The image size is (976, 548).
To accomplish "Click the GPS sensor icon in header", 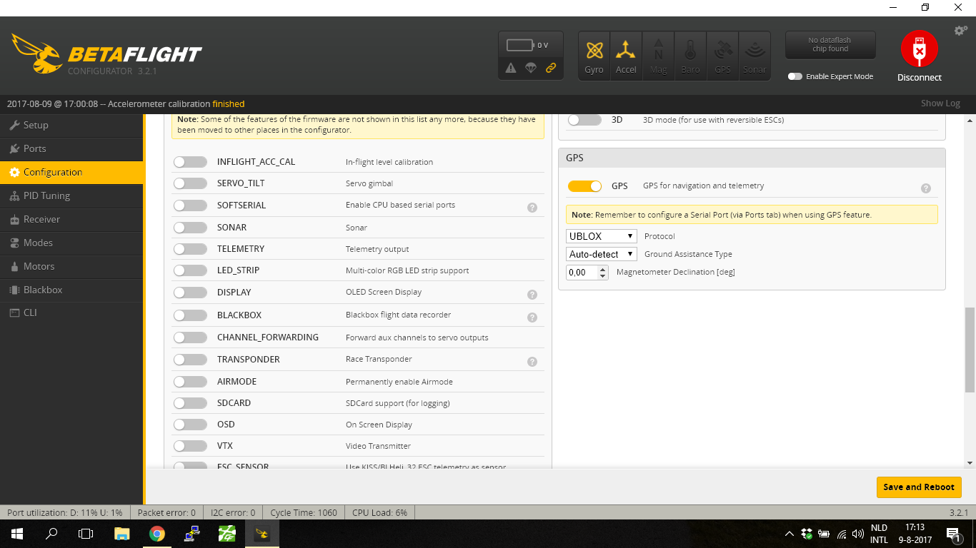I will click(x=722, y=56).
